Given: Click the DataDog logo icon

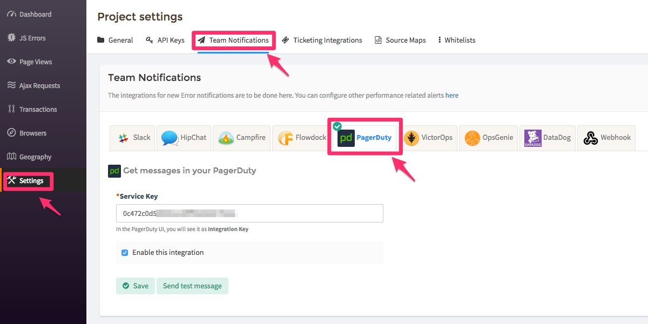Looking at the screenshot, I should coord(533,138).
